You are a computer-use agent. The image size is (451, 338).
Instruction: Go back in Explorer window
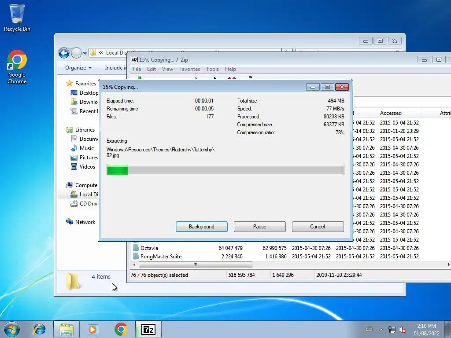pos(63,53)
